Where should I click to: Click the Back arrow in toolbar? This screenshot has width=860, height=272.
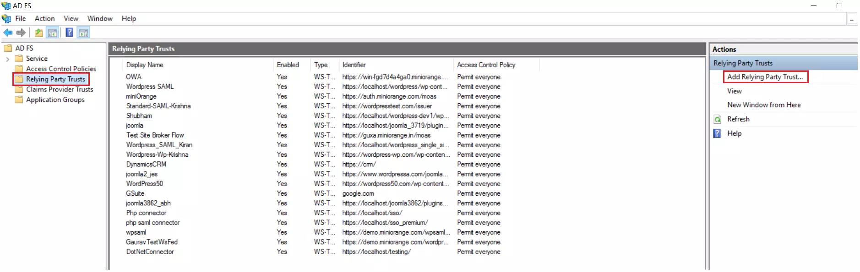coord(8,32)
